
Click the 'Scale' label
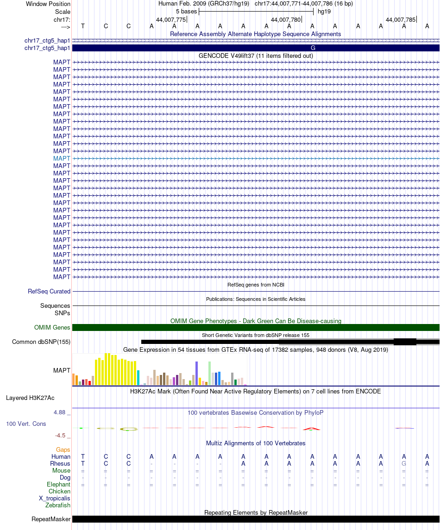coord(63,12)
